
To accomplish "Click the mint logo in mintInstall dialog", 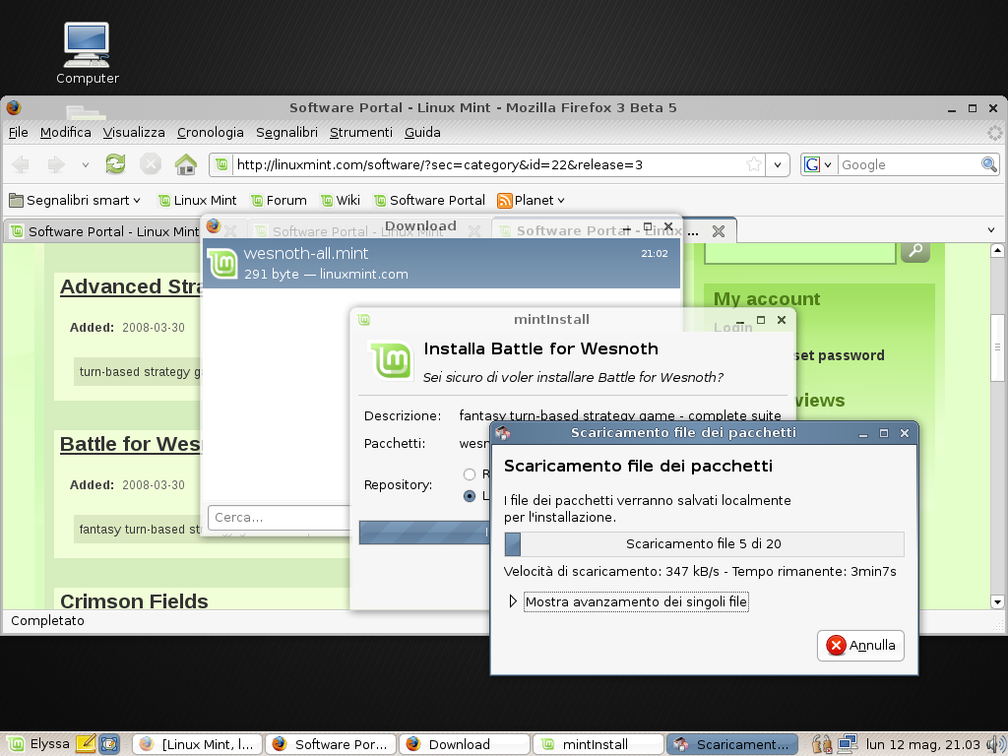I will pyautogui.click(x=392, y=360).
